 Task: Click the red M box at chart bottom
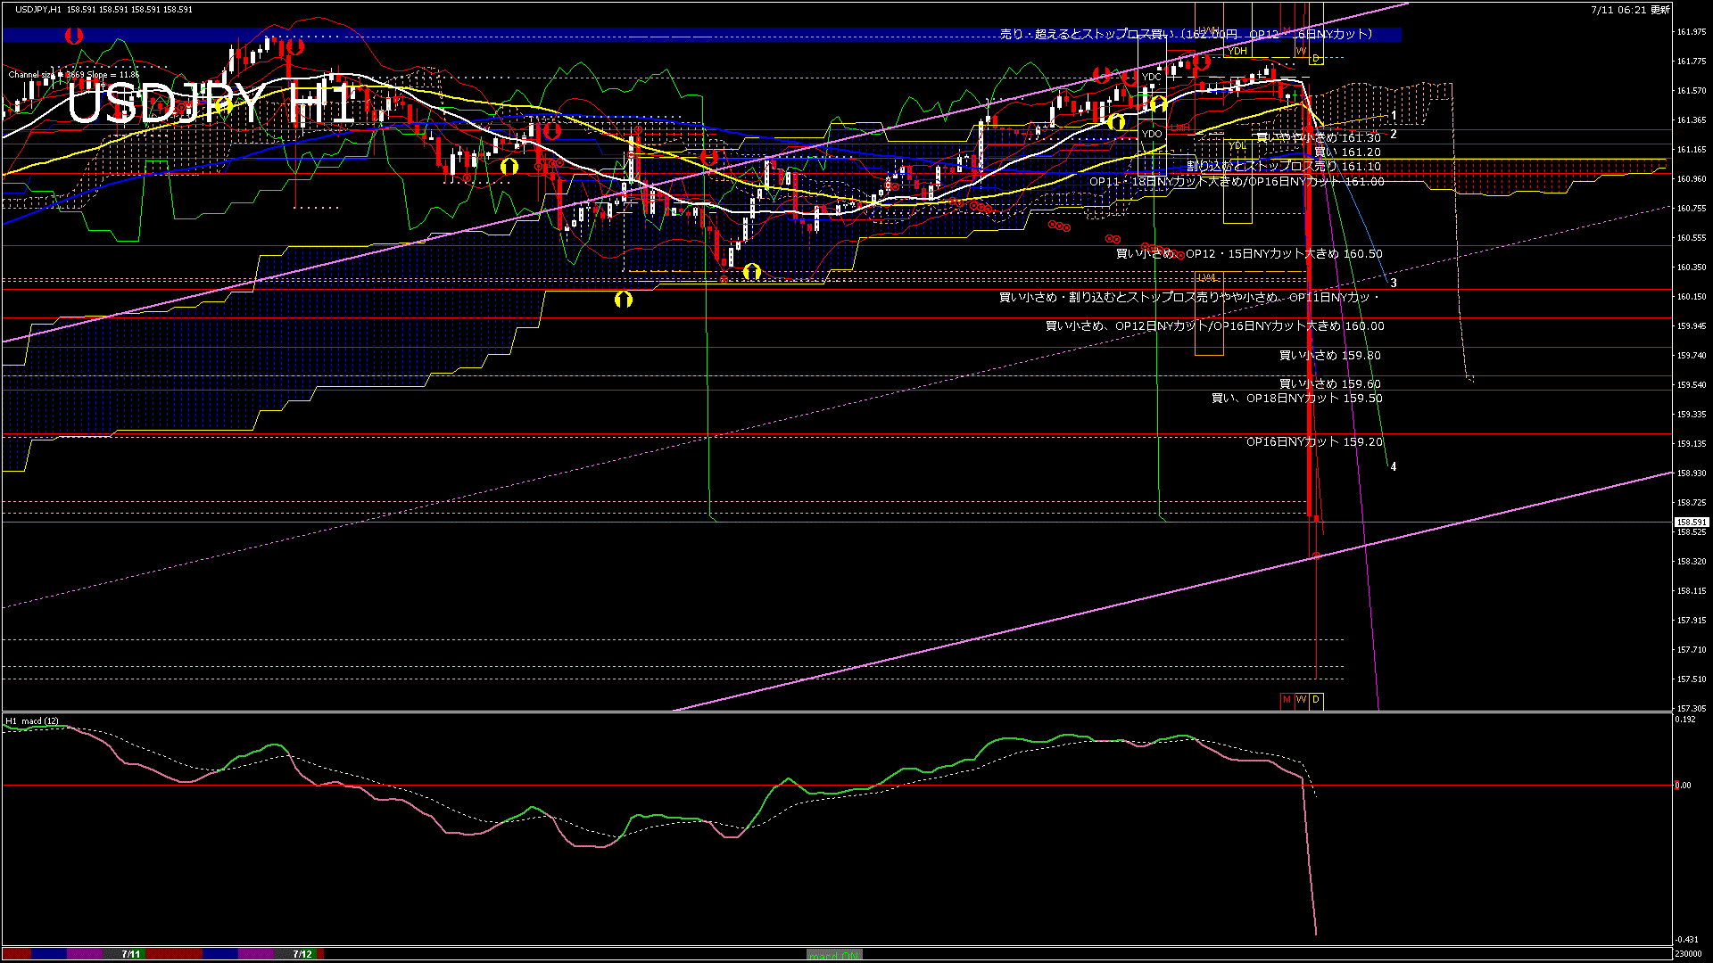[1287, 700]
